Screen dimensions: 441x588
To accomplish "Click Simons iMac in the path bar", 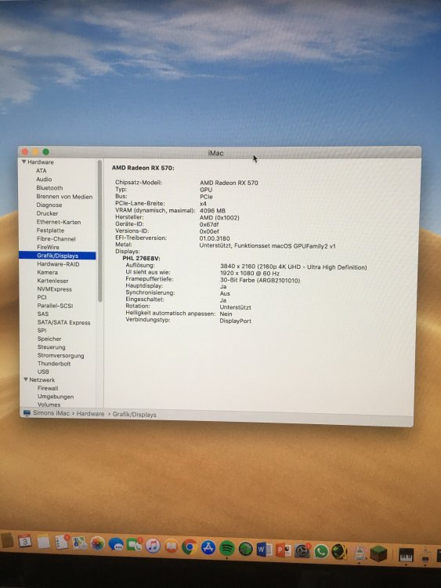I will tap(51, 413).
